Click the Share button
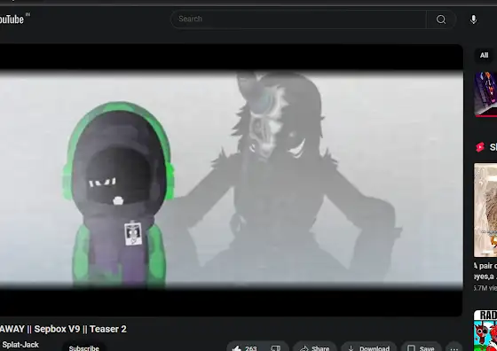The width and height of the screenshot is (497, 351). [314, 348]
